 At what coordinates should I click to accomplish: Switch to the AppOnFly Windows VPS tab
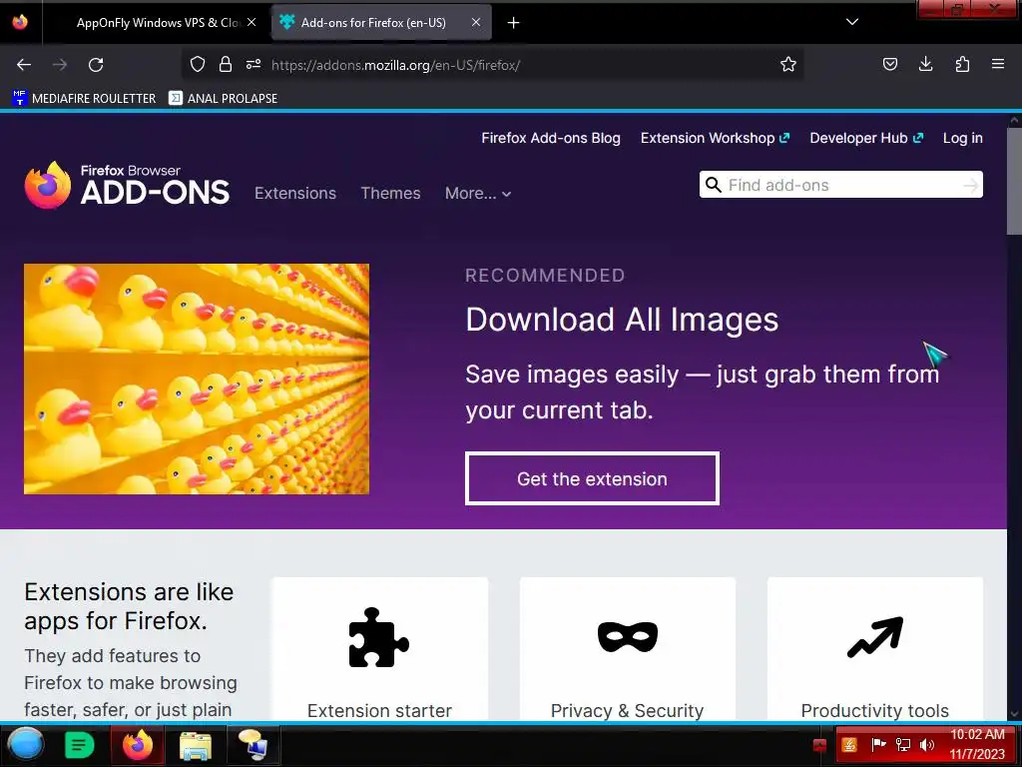coord(157,23)
